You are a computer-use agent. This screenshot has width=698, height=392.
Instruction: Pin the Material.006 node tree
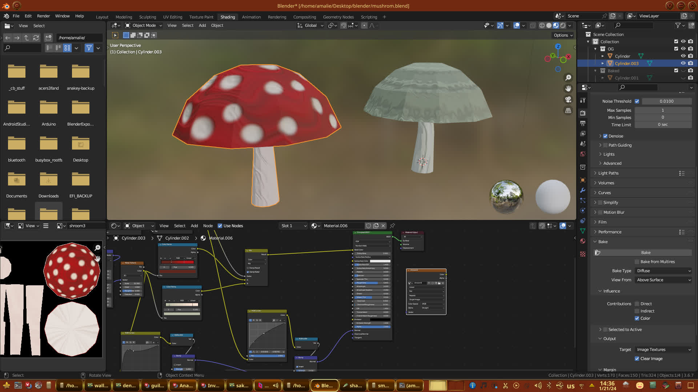[392, 226]
